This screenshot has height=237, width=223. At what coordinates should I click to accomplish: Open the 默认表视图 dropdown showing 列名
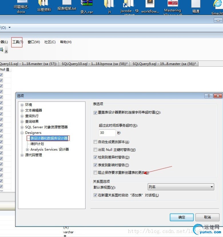pos(181,187)
